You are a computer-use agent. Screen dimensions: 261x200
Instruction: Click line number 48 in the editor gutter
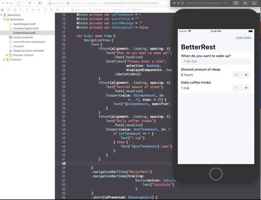tap(64, 164)
